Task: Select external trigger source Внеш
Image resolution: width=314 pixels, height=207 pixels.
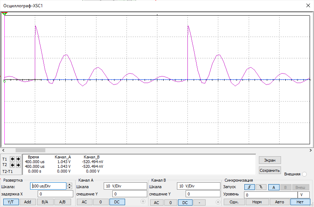Action: pos(300,187)
